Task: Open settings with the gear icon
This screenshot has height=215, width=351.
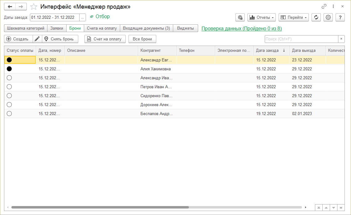Action: point(328,18)
